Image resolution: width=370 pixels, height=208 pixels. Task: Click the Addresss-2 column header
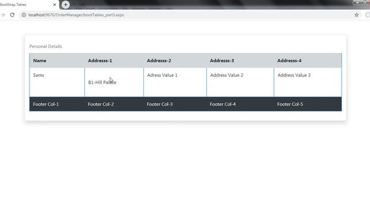point(175,61)
